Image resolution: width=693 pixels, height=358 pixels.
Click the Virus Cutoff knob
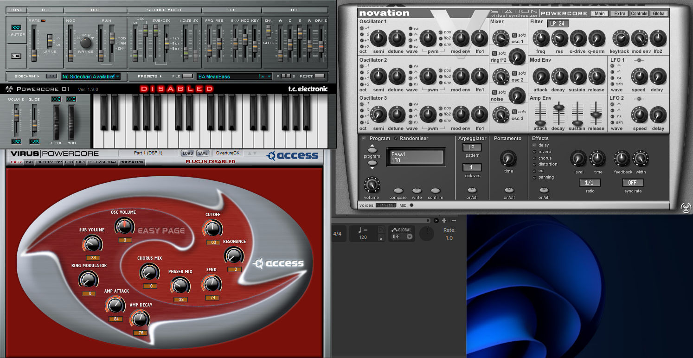(x=212, y=229)
